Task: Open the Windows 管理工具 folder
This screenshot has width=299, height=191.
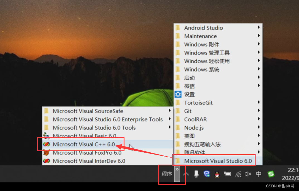Action: tap(218, 53)
